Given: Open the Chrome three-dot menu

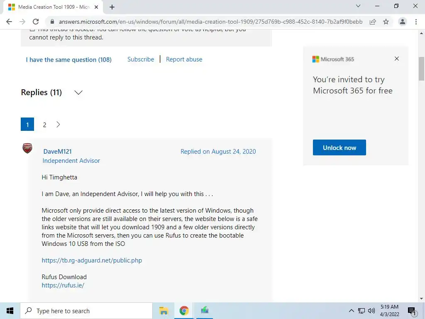Looking at the screenshot, I should [416, 22].
